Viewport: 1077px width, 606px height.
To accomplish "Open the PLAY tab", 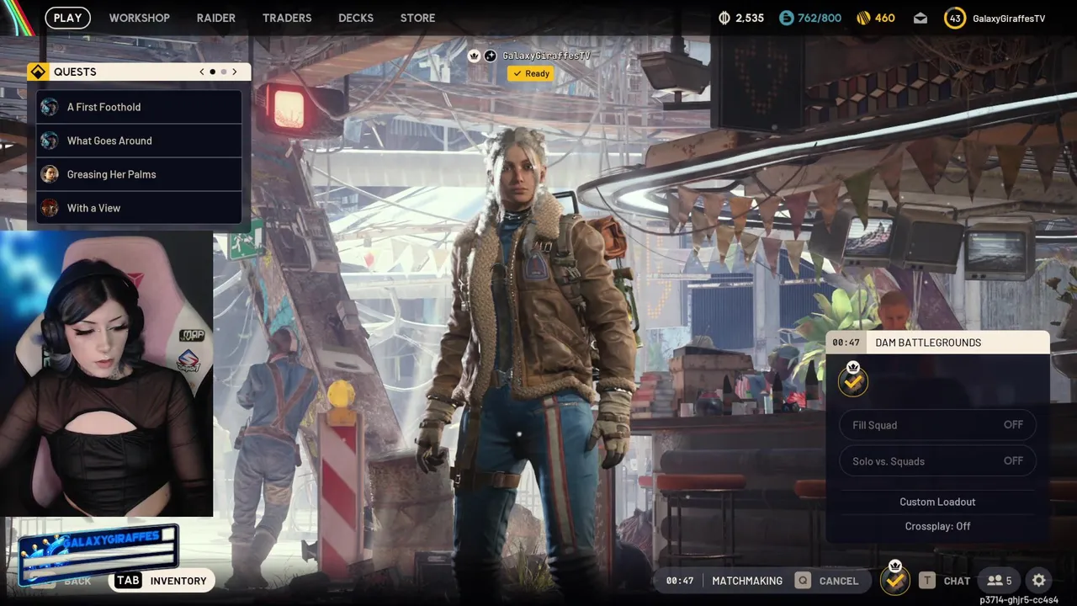I will (68, 18).
